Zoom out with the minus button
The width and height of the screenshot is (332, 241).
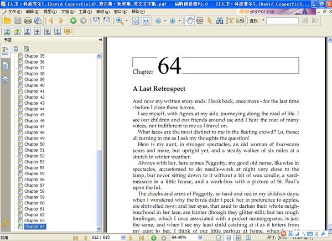(158, 20)
